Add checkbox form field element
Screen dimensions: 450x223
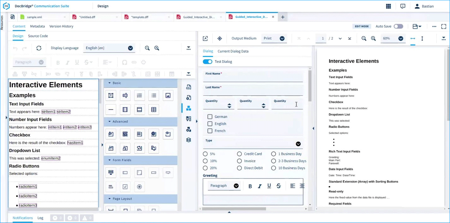point(125,187)
